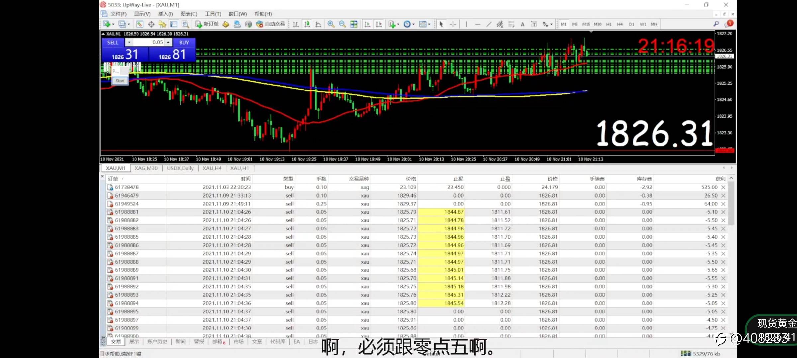The width and height of the screenshot is (797, 358).
Task: Open the tile windows grid icon
Action: [x=354, y=24]
